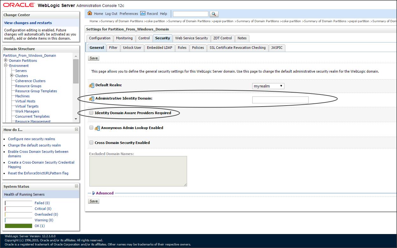Click the bottom Save button
This screenshot has width=397, height=248.
click(x=94, y=201)
